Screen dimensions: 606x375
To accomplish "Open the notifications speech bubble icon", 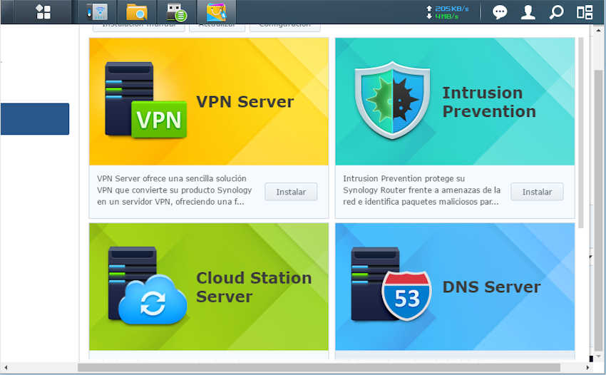I will pyautogui.click(x=499, y=12).
